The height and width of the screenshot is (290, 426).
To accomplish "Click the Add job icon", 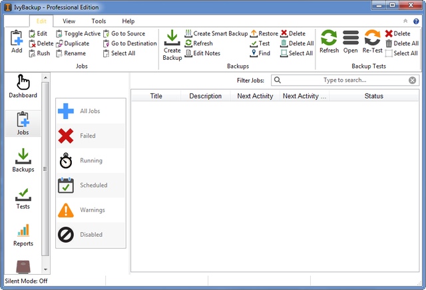I will [17, 41].
